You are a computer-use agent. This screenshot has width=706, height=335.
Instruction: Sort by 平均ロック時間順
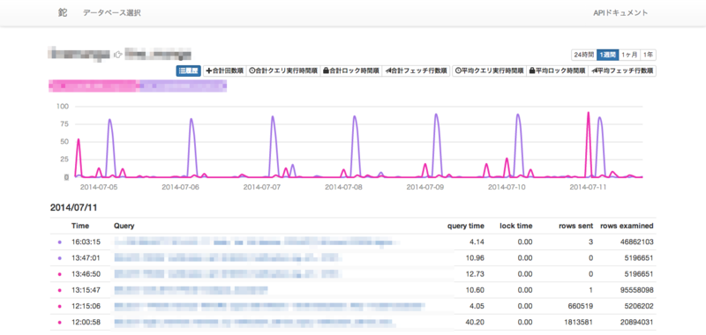tap(558, 71)
